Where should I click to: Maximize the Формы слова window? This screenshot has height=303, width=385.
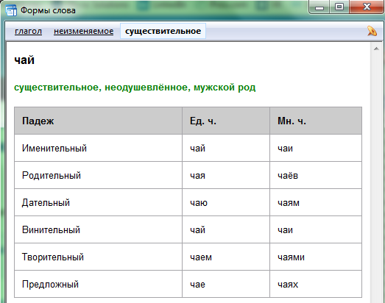[x=339, y=7]
